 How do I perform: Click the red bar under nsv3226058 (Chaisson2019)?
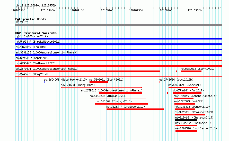click(x=190, y=115)
